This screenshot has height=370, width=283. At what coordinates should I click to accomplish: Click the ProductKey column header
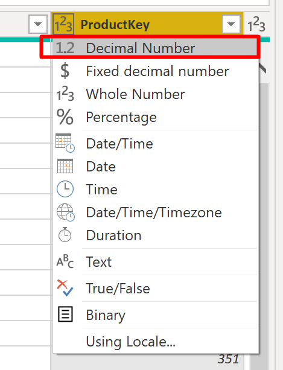pyautogui.click(x=147, y=24)
